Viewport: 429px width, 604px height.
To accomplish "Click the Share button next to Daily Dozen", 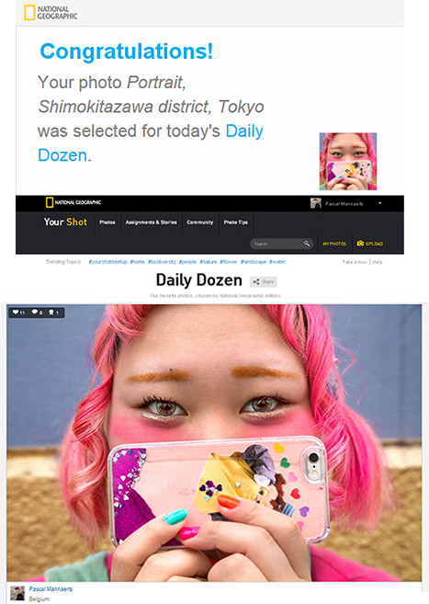I will click(263, 281).
